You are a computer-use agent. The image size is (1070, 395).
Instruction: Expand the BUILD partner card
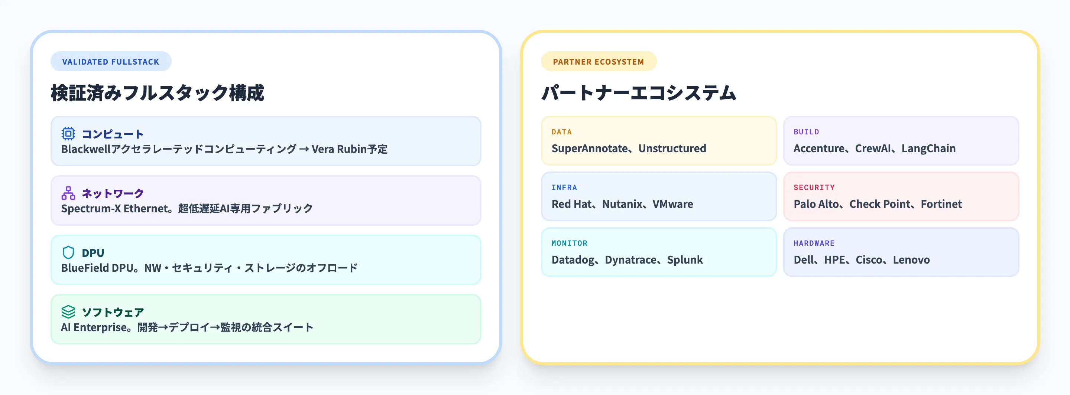[901, 141]
